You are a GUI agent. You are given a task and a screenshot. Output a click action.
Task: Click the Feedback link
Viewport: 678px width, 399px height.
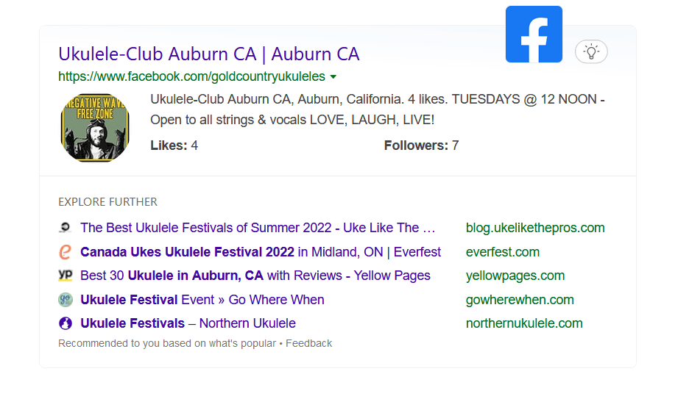point(309,343)
